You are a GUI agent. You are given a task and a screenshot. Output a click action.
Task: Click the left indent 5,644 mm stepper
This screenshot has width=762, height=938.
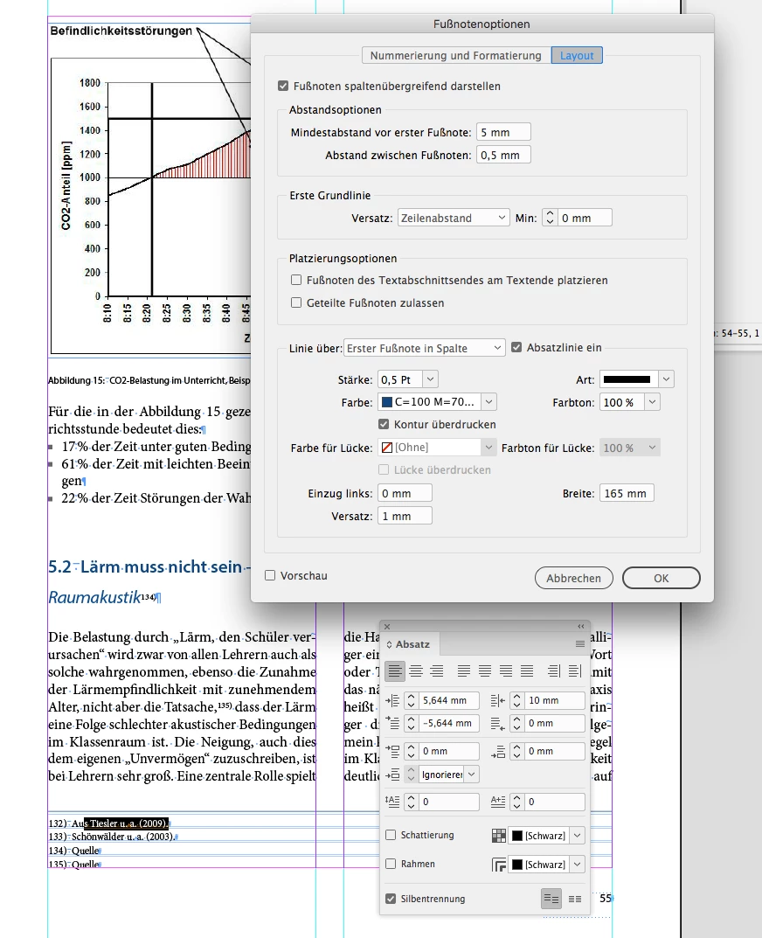[411, 700]
